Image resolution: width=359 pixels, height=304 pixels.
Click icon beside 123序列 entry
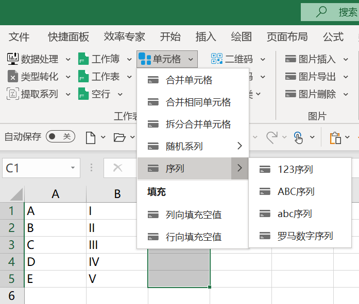265,169
